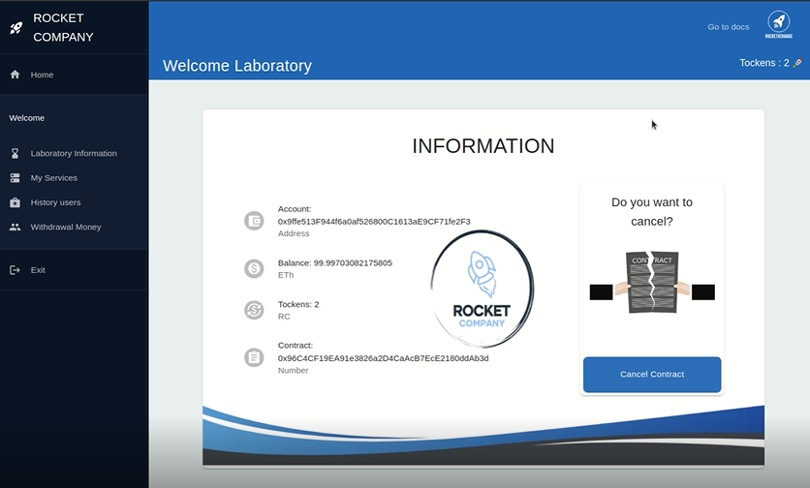Screen dimensions: 810x488
Task: Click the Exit logout arrow icon
Action: point(15,270)
